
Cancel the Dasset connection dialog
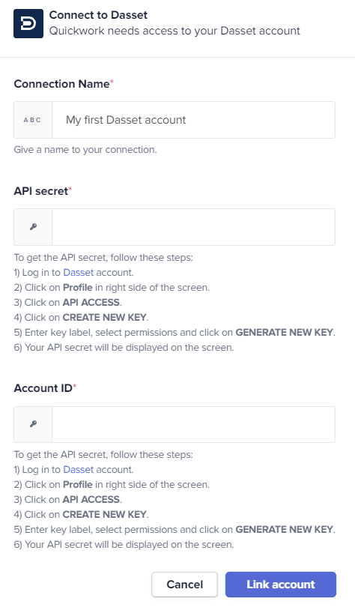(184, 585)
